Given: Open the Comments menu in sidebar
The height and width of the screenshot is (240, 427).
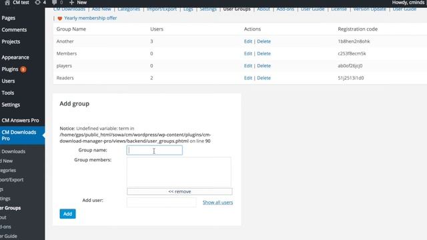Looking at the screenshot, I should pyautogui.click(x=14, y=29).
